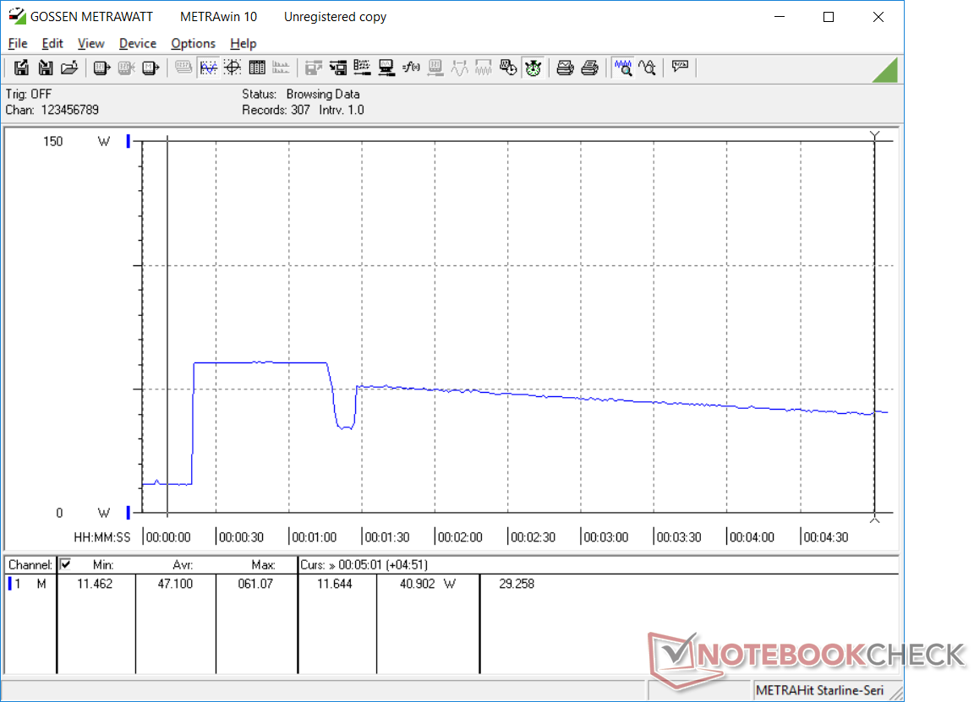Click the Channel: column header
This screenshot has width=974, height=702.
click(x=30, y=565)
